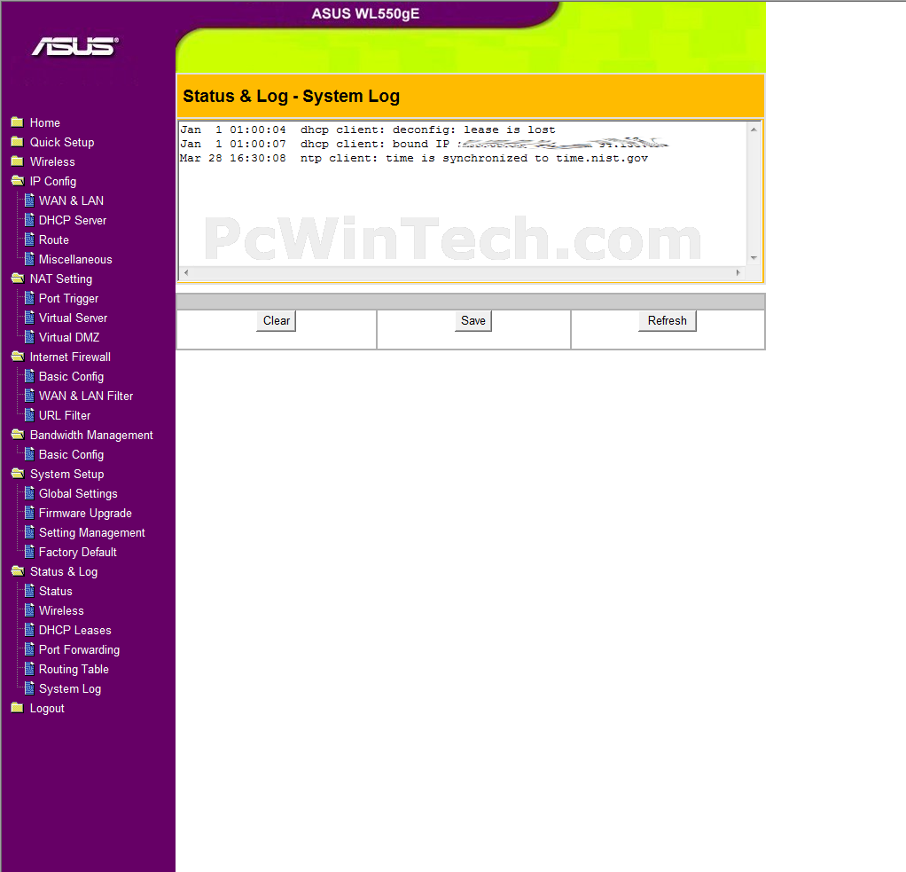Viewport: 906px width, 872px height.
Task: Collapse the Status & Log folder icon
Action: 18,571
